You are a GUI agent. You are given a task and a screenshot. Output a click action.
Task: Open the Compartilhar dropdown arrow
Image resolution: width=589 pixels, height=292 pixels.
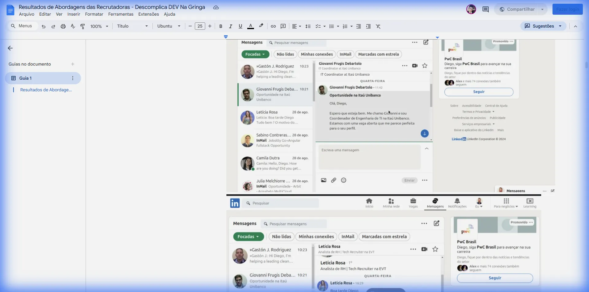pyautogui.click(x=542, y=9)
